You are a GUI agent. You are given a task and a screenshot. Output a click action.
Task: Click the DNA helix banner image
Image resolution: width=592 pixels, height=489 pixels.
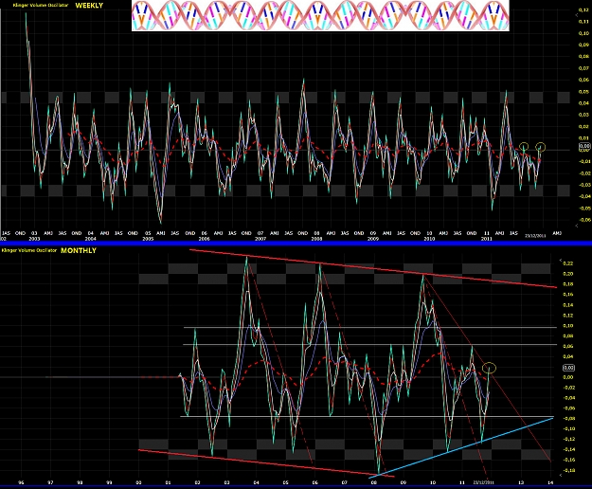pos(320,15)
